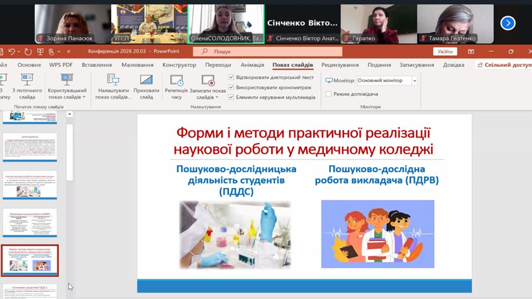This screenshot has height=299, width=532.
Task: Expand the 'Монітор' dropdown list
Action: tap(414, 81)
